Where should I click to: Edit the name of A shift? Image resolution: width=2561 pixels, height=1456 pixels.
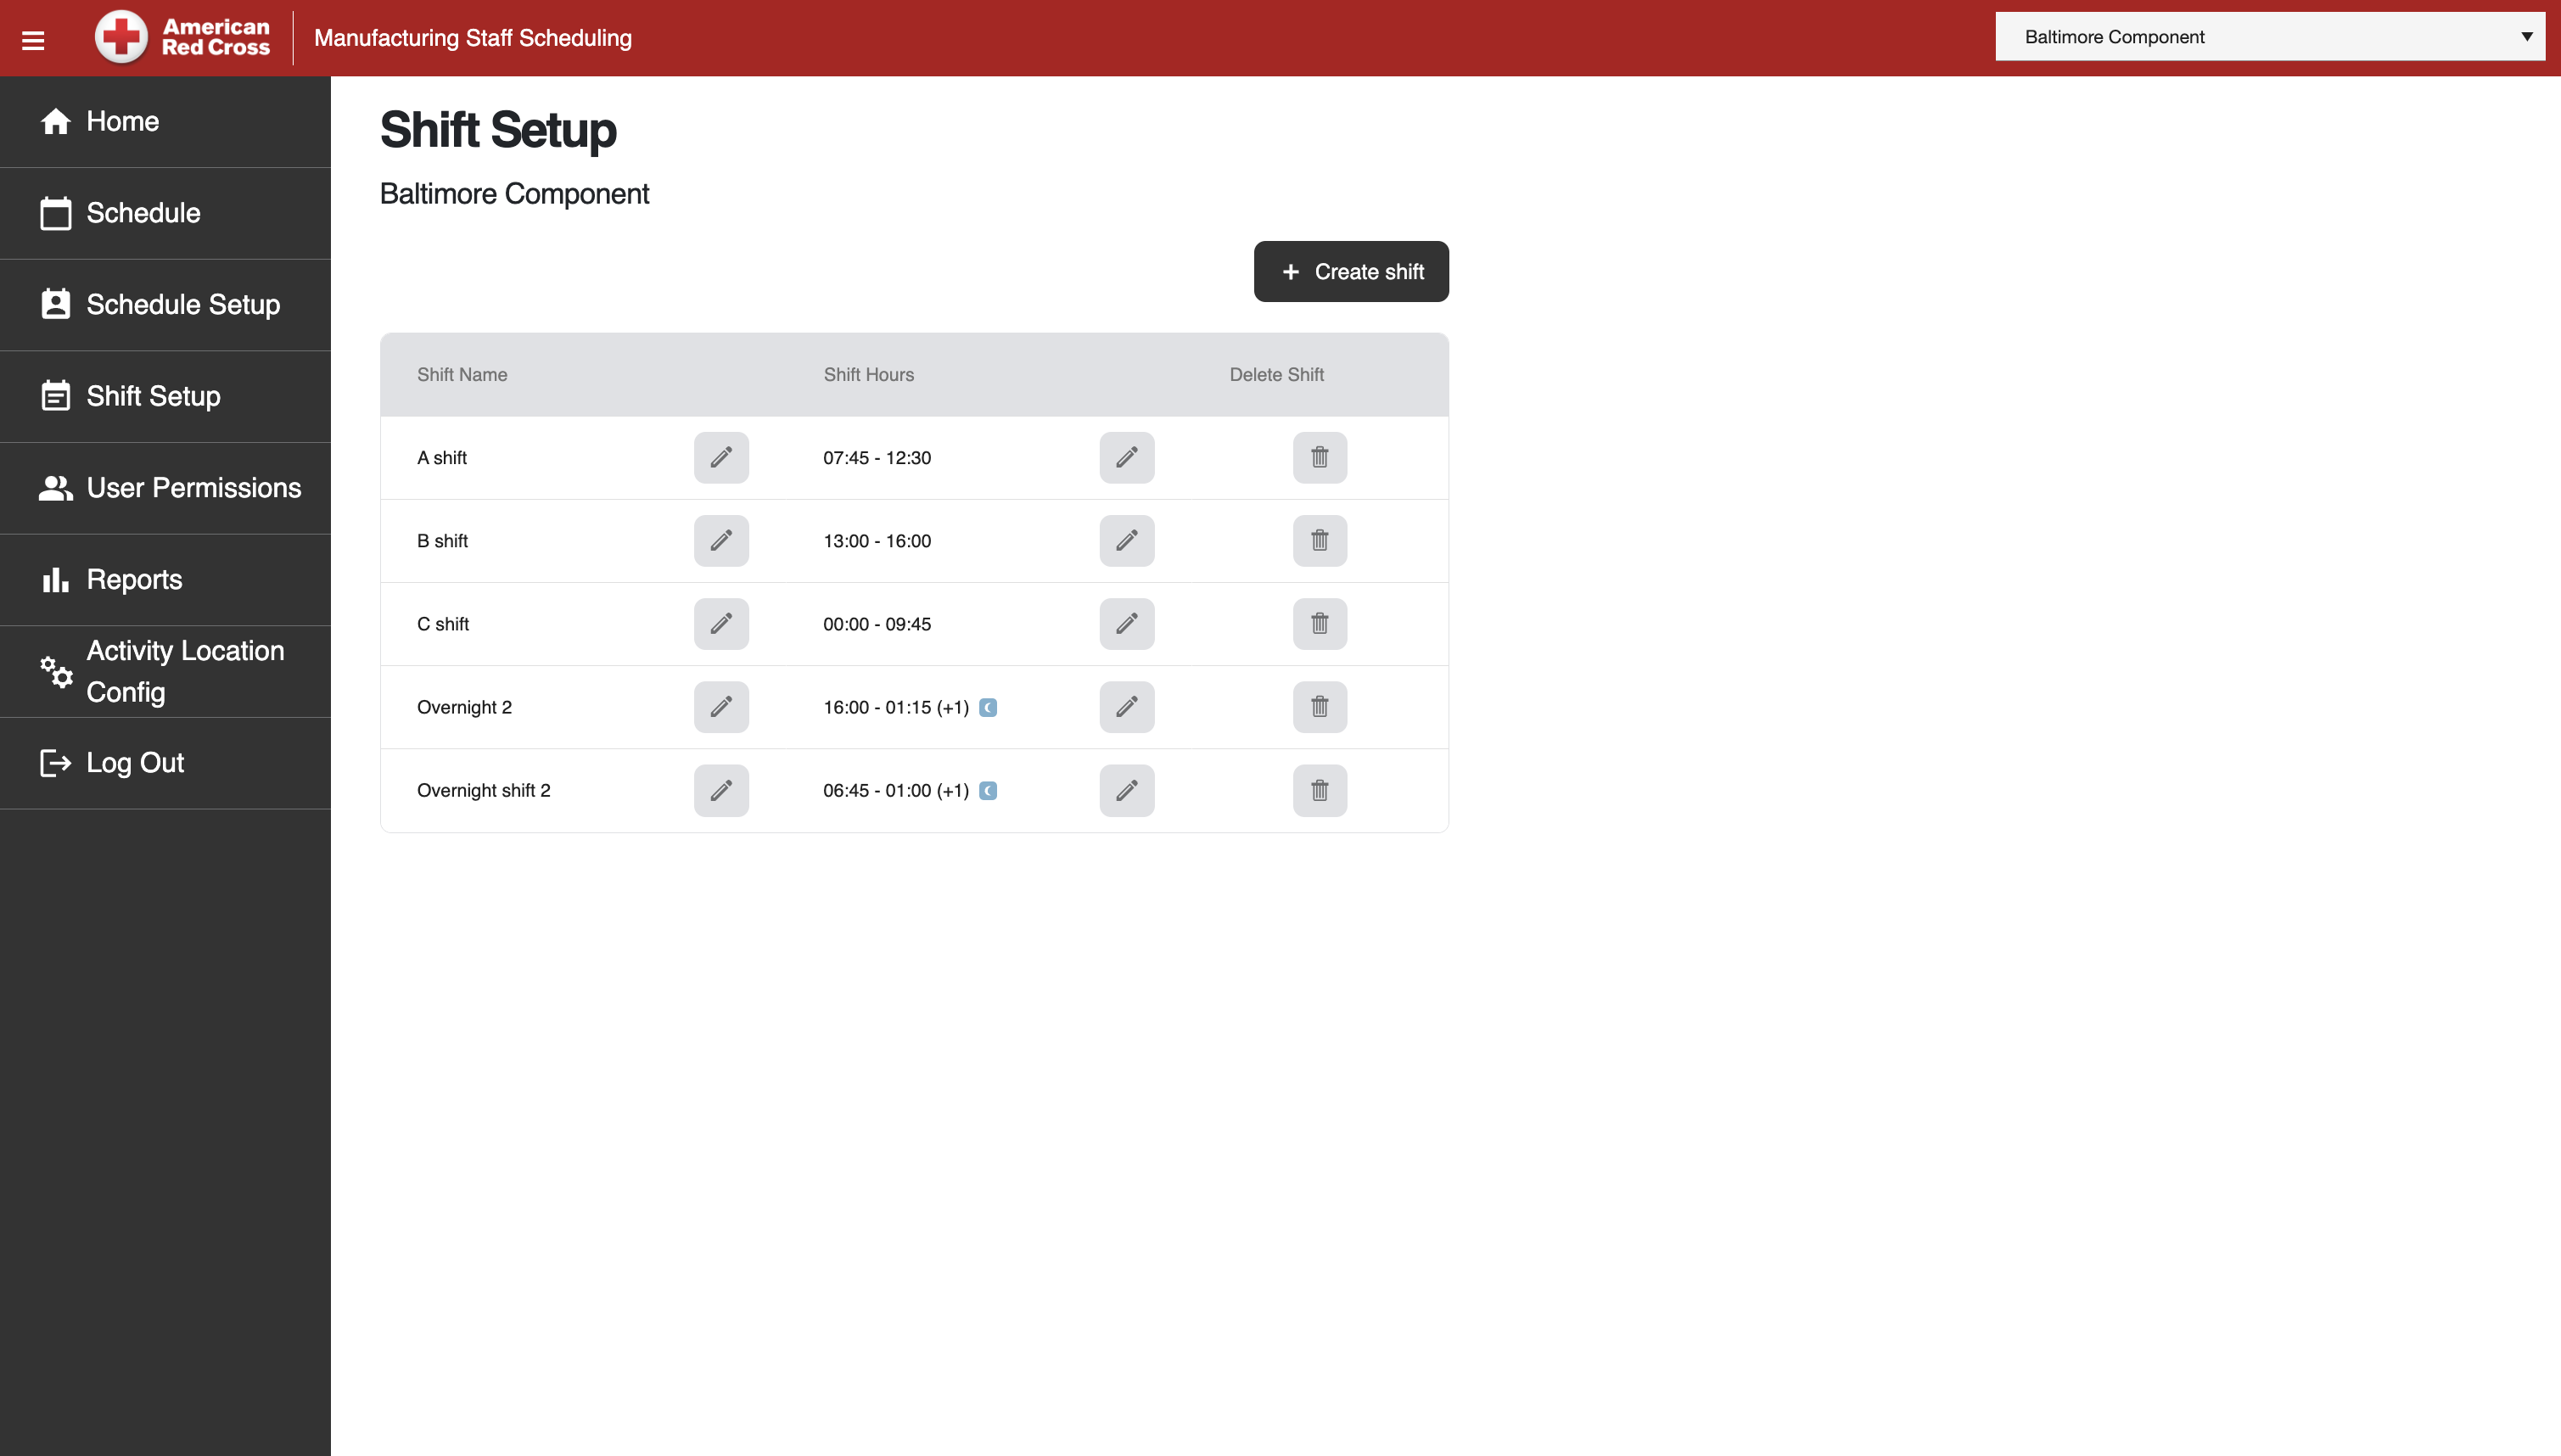[x=721, y=458]
